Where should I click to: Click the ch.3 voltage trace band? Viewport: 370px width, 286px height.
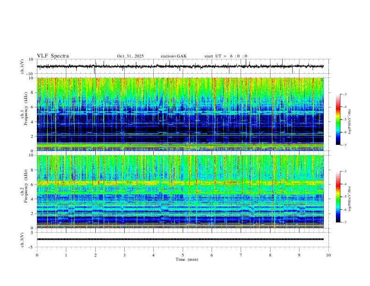180,239
